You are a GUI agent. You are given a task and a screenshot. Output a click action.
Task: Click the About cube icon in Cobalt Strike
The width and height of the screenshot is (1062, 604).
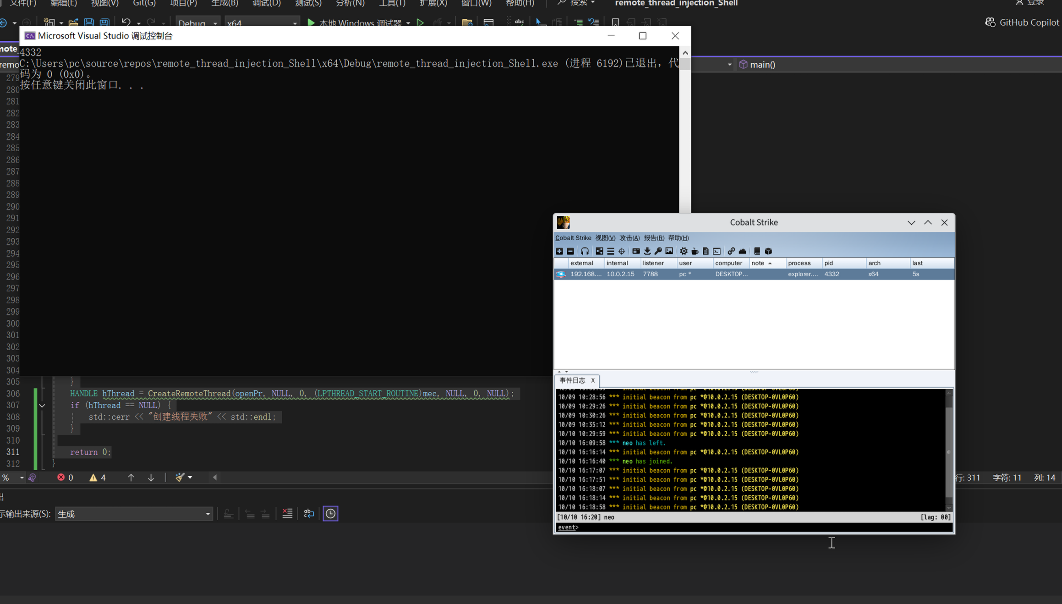pyautogui.click(x=768, y=251)
